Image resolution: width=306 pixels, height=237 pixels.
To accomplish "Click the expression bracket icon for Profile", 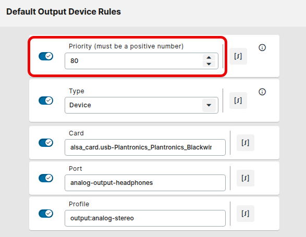I will click(x=246, y=214).
